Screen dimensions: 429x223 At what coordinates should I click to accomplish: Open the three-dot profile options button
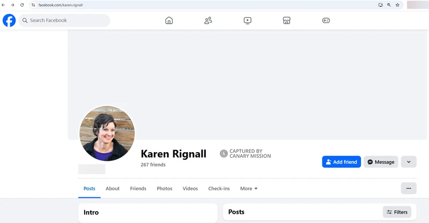tap(409, 188)
